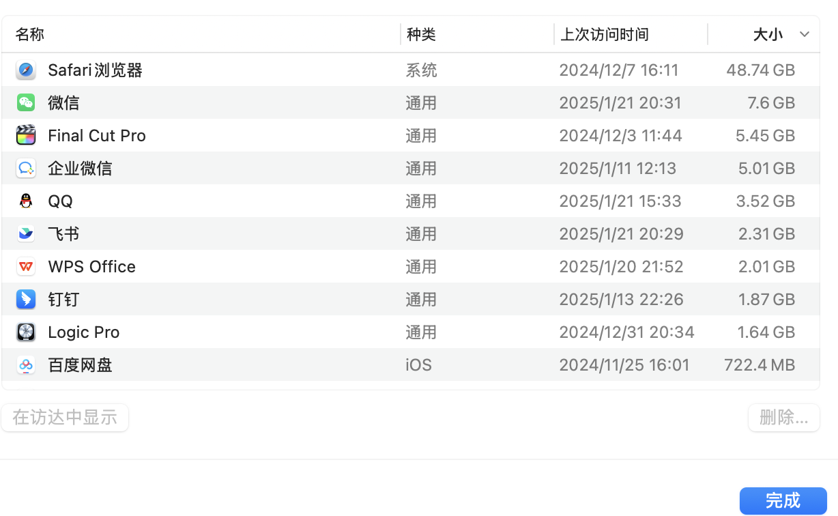Select the Safari浏览器 name text
The image size is (838, 516).
click(x=95, y=70)
